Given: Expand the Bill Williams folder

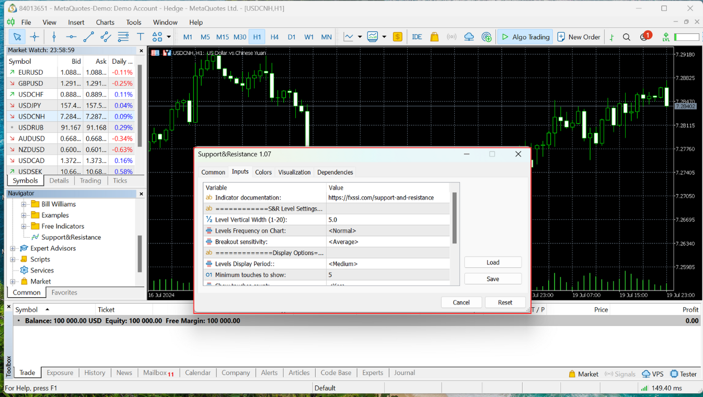Looking at the screenshot, I should [x=24, y=204].
